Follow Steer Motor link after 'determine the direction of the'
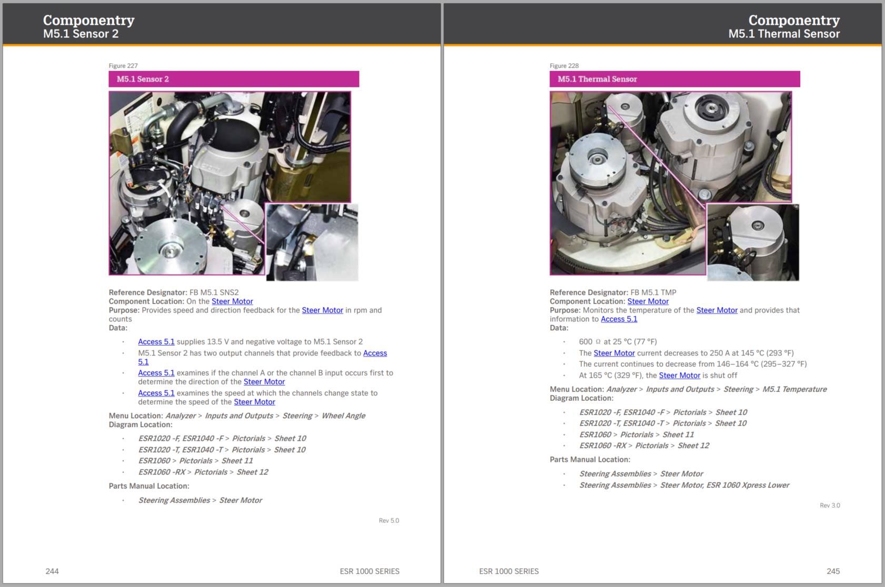 pos(264,382)
